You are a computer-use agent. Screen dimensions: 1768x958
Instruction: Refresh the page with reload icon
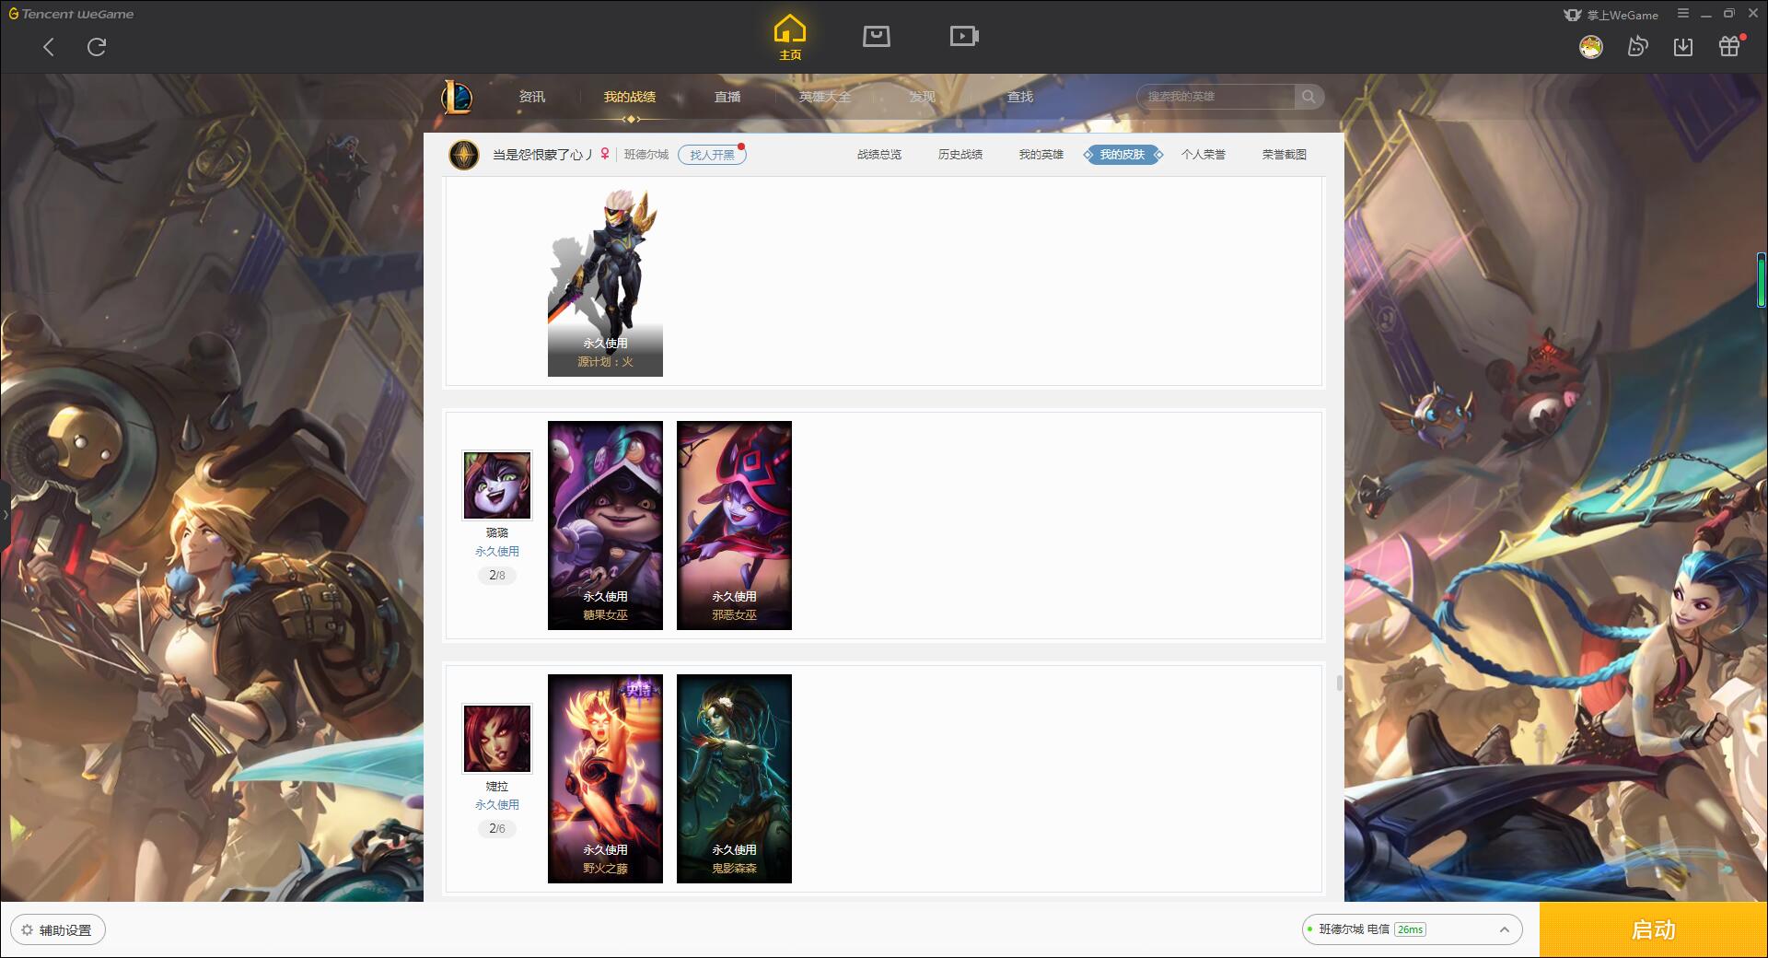(97, 47)
